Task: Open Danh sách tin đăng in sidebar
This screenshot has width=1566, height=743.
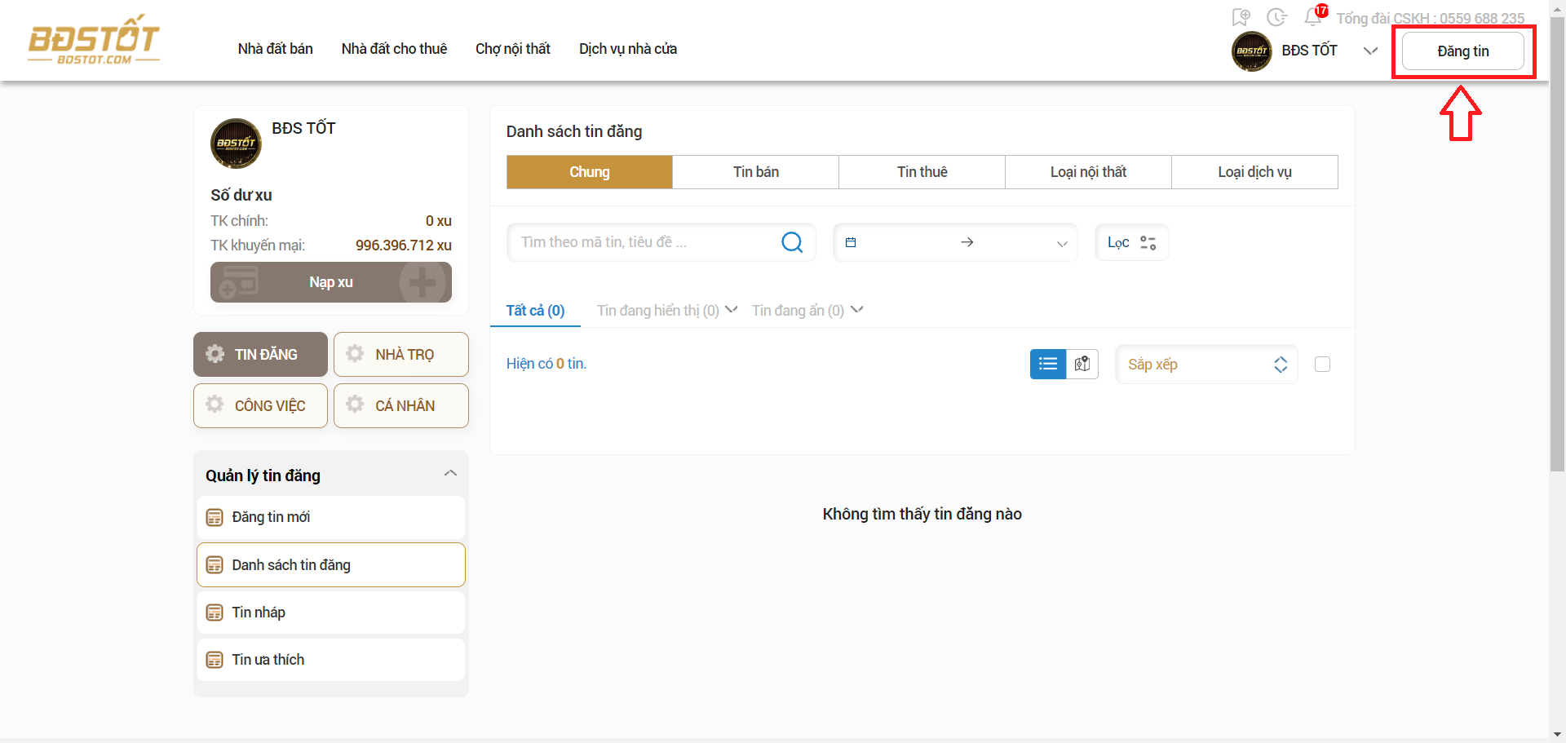Action: pos(331,564)
